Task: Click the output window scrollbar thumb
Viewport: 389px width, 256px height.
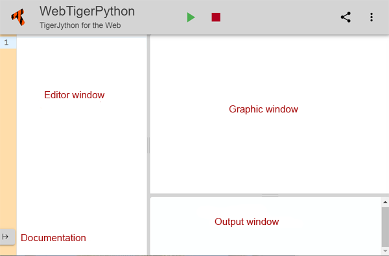Action: click(x=385, y=226)
